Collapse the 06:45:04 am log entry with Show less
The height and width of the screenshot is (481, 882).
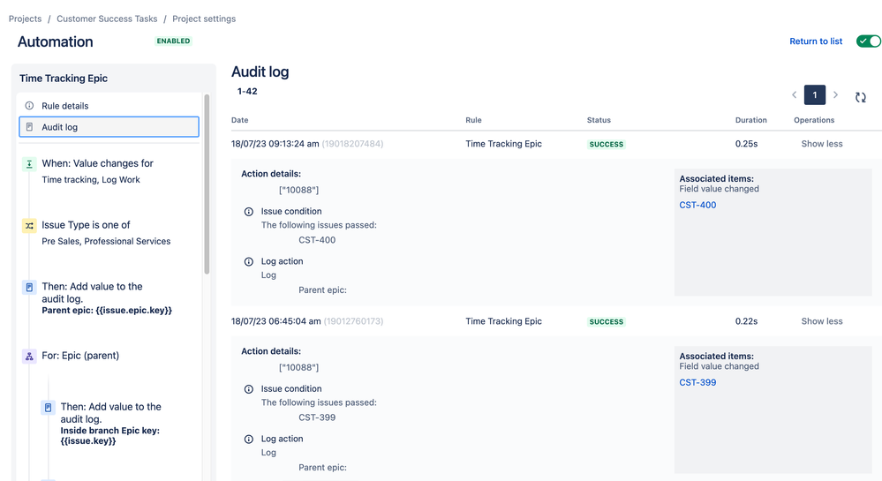tap(821, 321)
